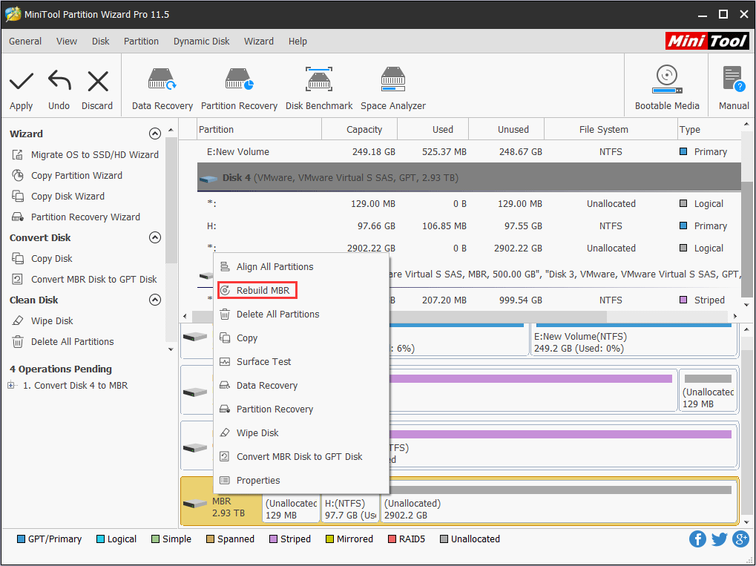Choose Partition Recovery in context menu
Image resolution: width=756 pixels, height=566 pixels.
[301, 409]
